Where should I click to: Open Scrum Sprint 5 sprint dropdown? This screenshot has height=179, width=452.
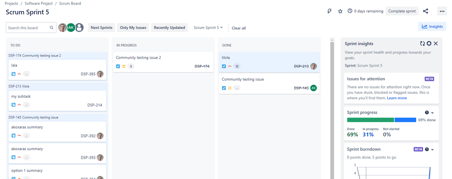[x=208, y=28]
